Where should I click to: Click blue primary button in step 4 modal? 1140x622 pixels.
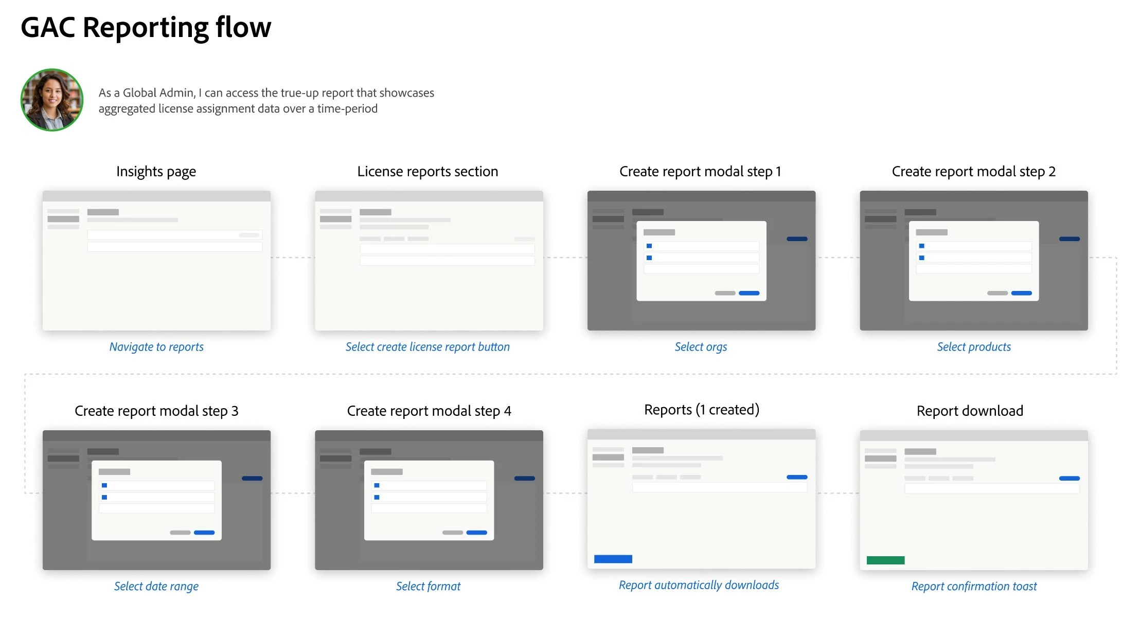476,533
